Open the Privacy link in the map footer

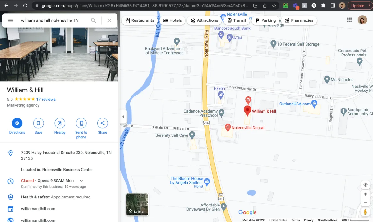pos(309,220)
